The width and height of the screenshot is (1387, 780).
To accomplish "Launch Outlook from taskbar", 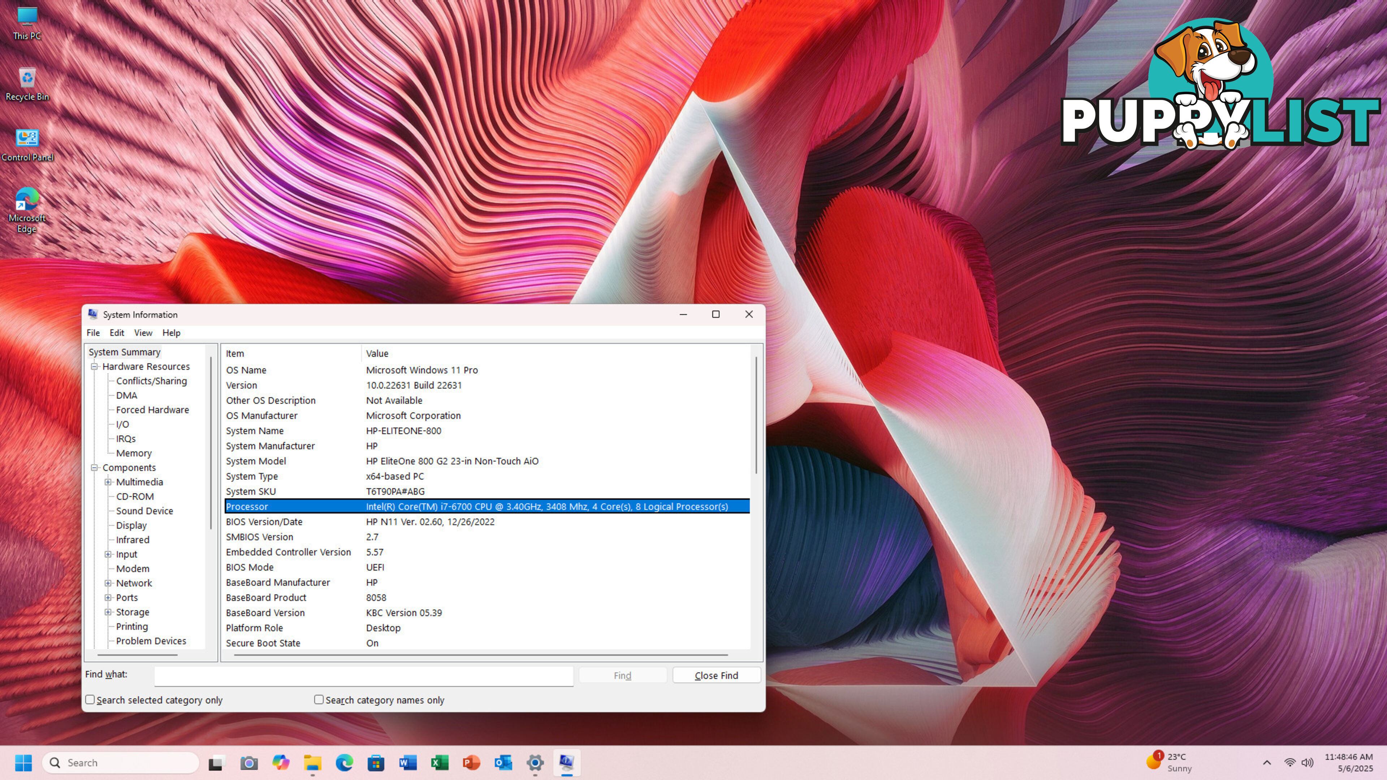I will pyautogui.click(x=503, y=762).
